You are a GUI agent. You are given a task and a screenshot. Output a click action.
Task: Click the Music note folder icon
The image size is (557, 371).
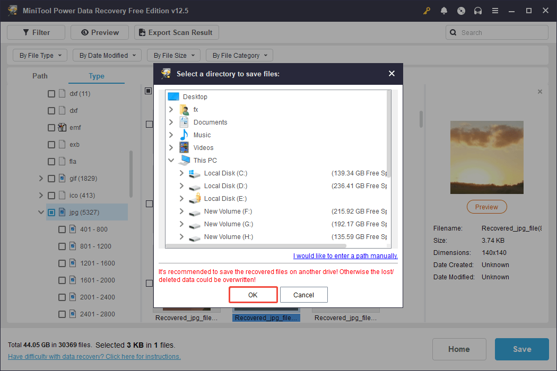(184, 135)
